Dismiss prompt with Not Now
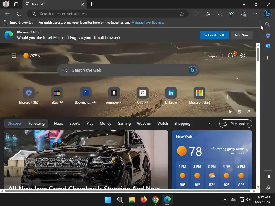This screenshot has width=275, height=206. 241,35
